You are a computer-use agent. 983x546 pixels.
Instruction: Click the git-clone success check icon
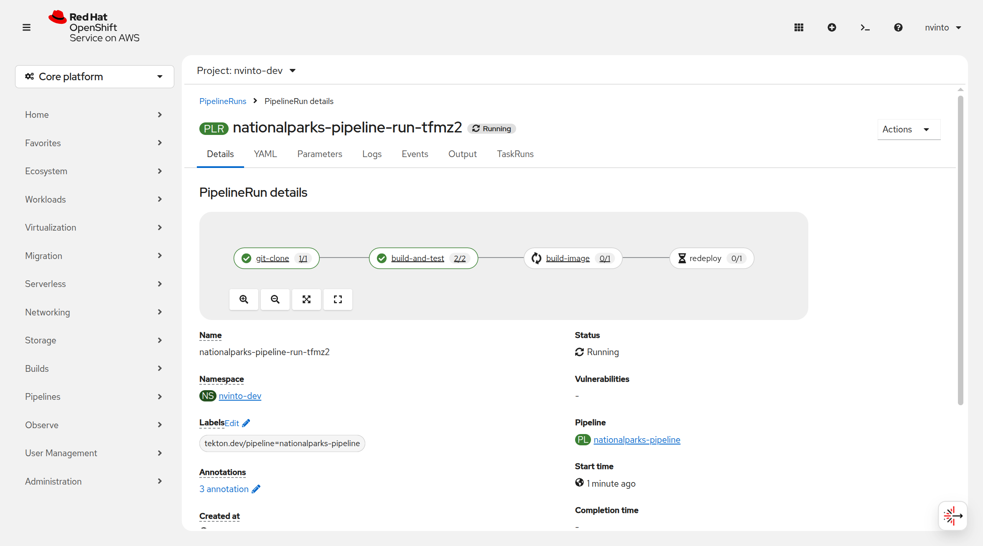(247, 258)
